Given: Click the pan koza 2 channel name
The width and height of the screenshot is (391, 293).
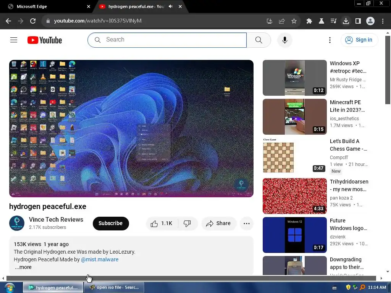Looking at the screenshot, I should click(341, 198).
